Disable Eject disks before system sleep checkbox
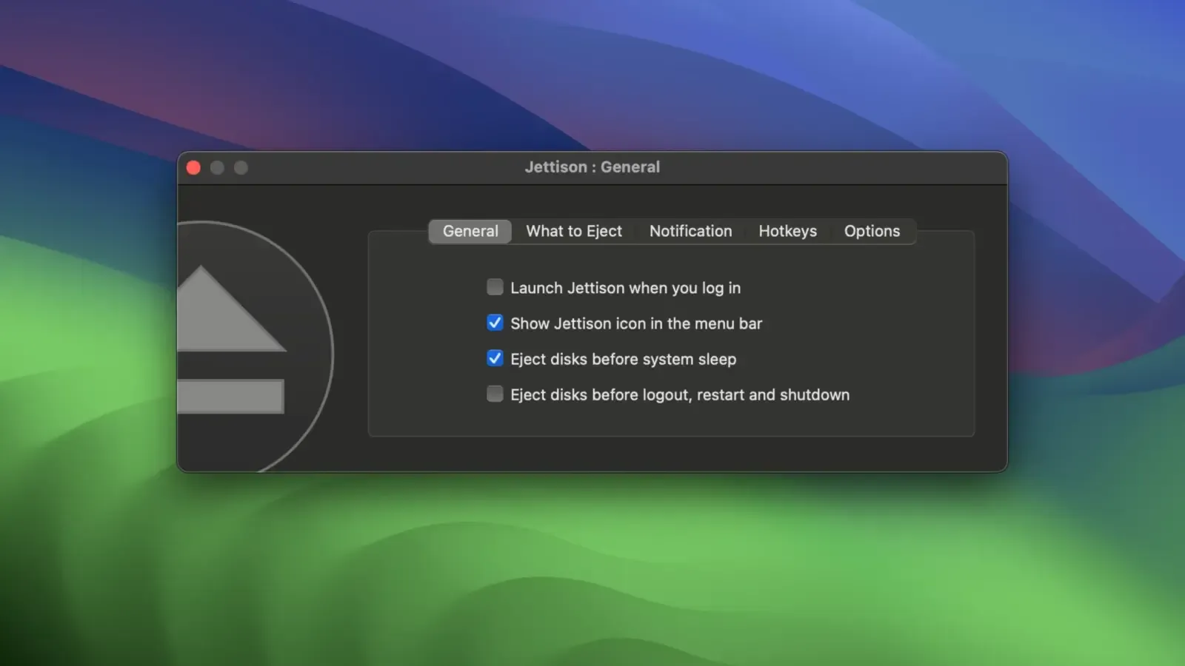The height and width of the screenshot is (666, 1185). 495,358
